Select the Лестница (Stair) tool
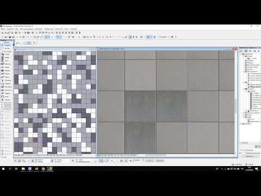The width and height of the screenshot is (261, 196). point(6,87)
